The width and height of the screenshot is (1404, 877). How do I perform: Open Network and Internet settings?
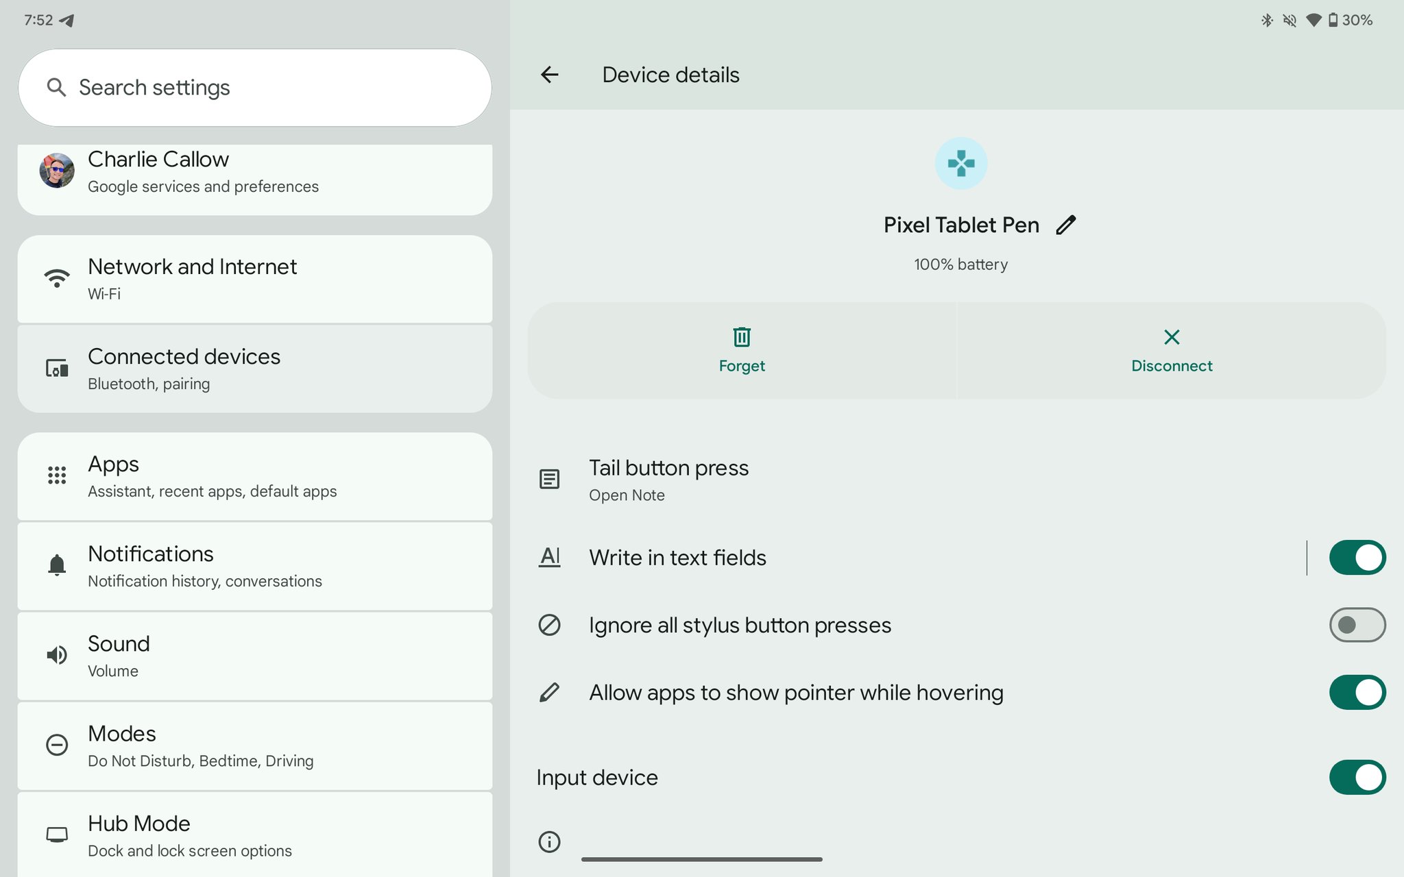pyautogui.click(x=254, y=279)
